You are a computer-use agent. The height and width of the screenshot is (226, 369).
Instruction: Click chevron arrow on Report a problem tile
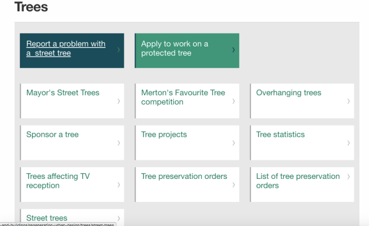pos(118,49)
